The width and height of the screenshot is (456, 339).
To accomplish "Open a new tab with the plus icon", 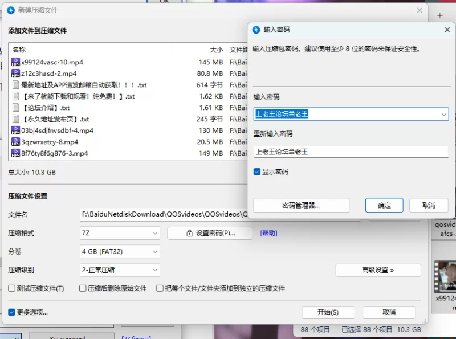I will pyautogui.click(x=439, y=15).
